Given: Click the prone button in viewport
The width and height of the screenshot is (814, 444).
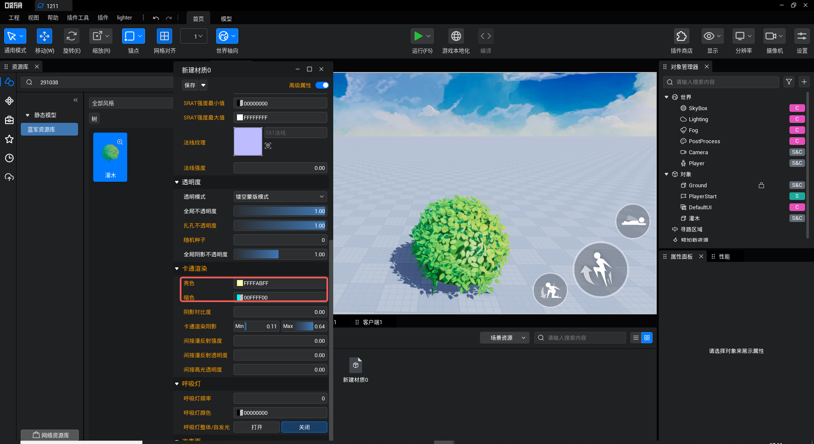Looking at the screenshot, I should pos(633,221).
